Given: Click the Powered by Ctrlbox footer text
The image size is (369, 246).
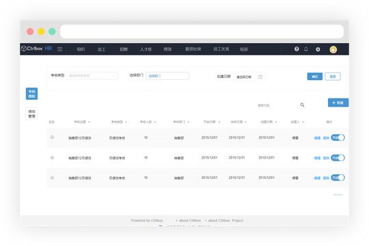Looking at the screenshot, I should coord(147,221).
